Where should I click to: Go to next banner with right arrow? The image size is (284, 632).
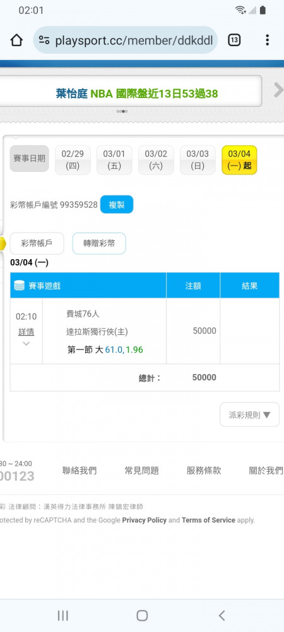click(x=278, y=90)
